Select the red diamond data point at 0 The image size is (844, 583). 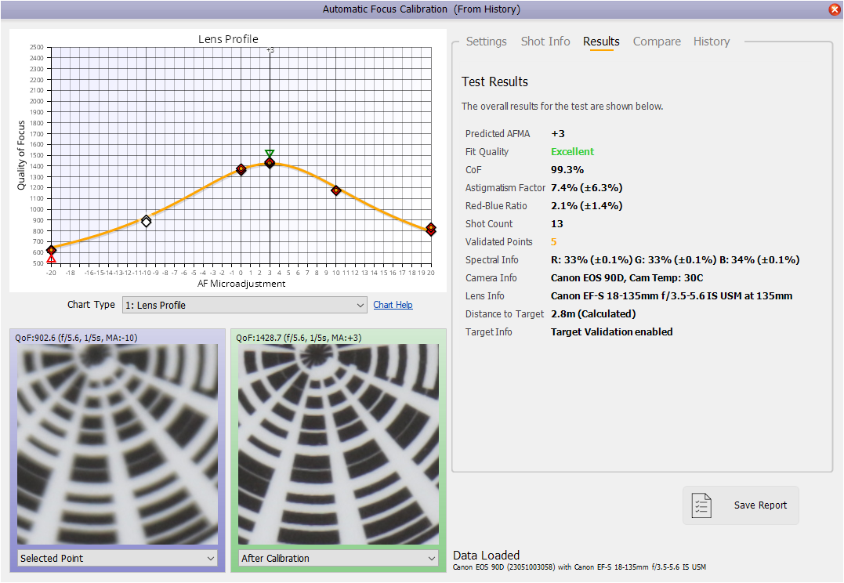pos(241,169)
